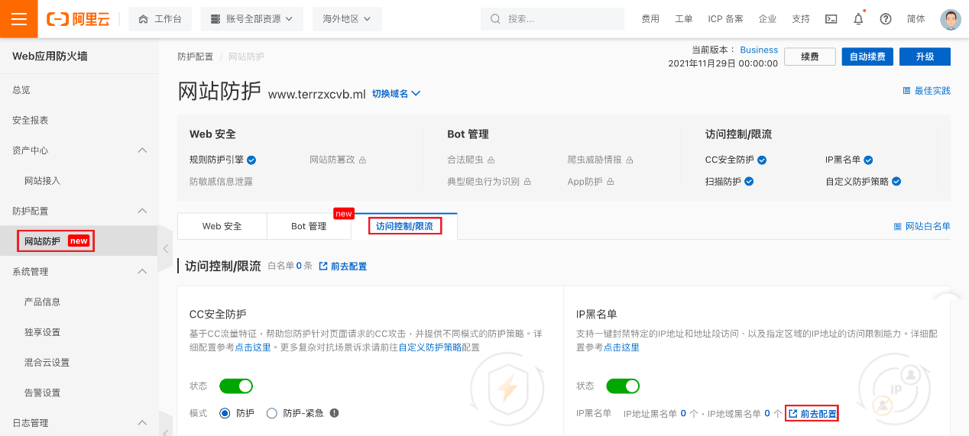Switch to the Web 安全 tab

pos(222,227)
